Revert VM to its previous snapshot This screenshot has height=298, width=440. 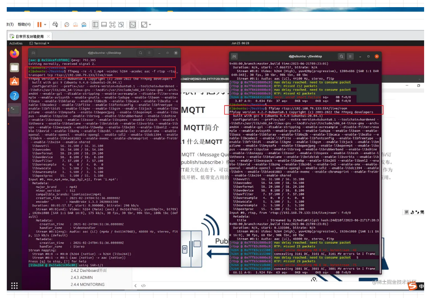pyautogui.click(x=75, y=25)
